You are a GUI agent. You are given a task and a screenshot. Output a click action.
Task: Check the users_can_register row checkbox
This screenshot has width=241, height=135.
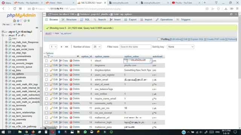(x=46, y=75)
